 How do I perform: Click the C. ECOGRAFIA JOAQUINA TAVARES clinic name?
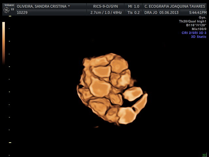pyautogui.click(x=175, y=6)
